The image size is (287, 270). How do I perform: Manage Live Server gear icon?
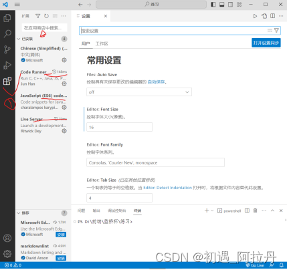(64, 131)
